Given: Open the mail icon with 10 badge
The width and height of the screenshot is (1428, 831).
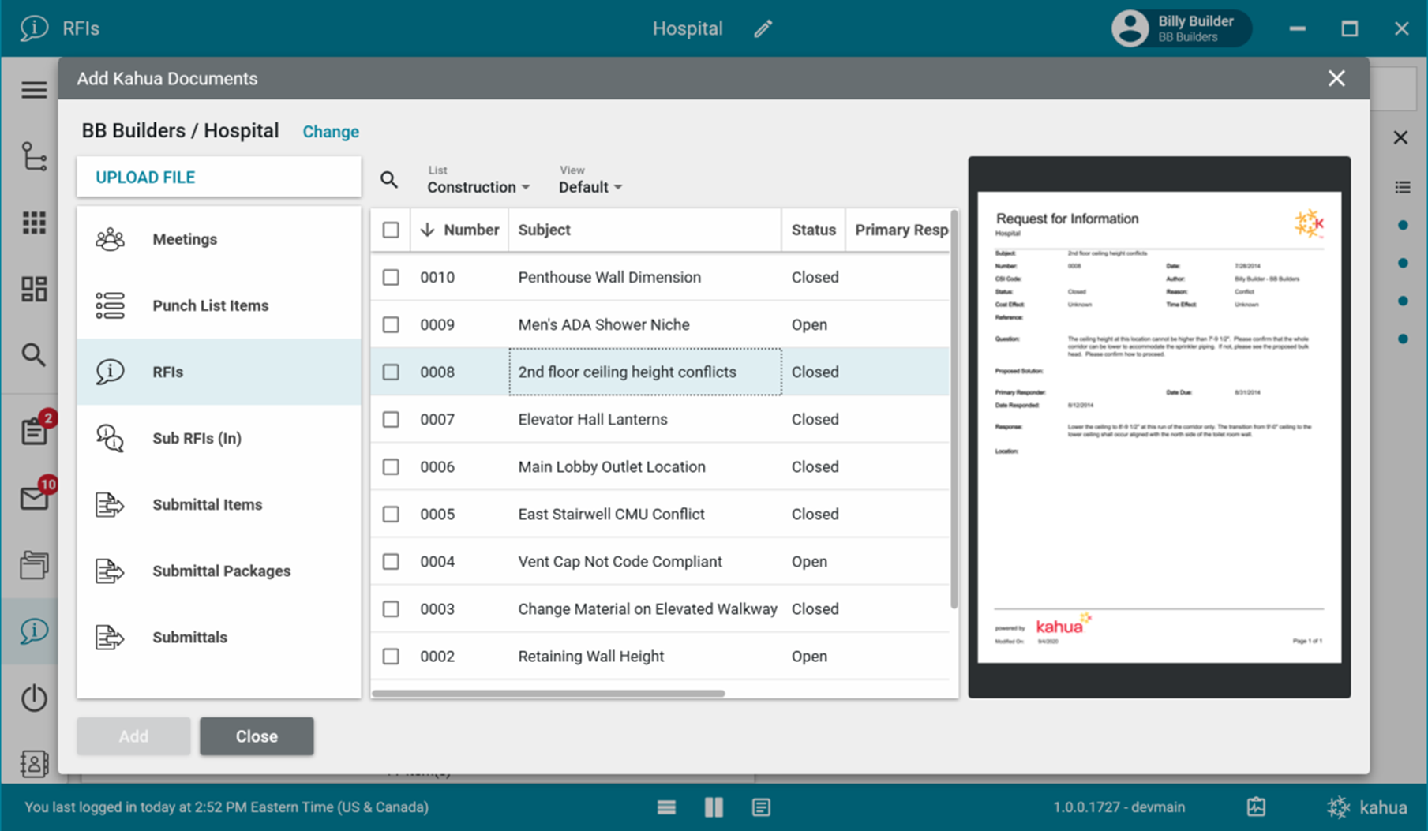Looking at the screenshot, I should tap(35, 498).
